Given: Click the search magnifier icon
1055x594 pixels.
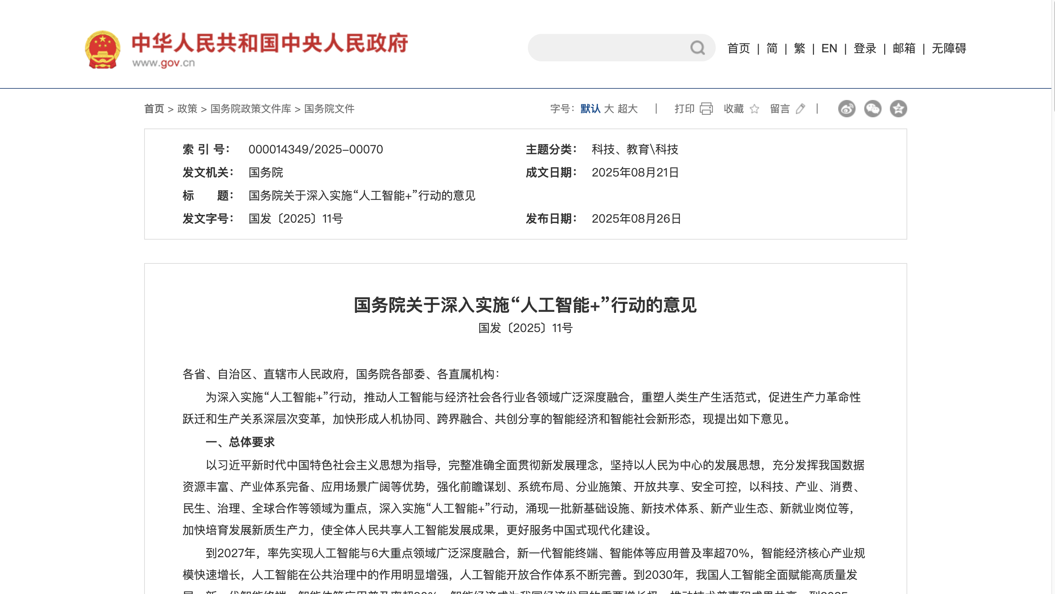Looking at the screenshot, I should (x=697, y=48).
